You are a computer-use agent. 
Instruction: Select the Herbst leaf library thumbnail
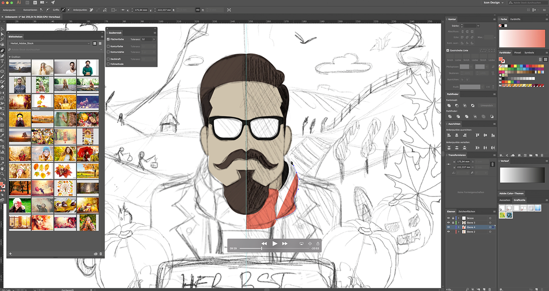(42, 101)
